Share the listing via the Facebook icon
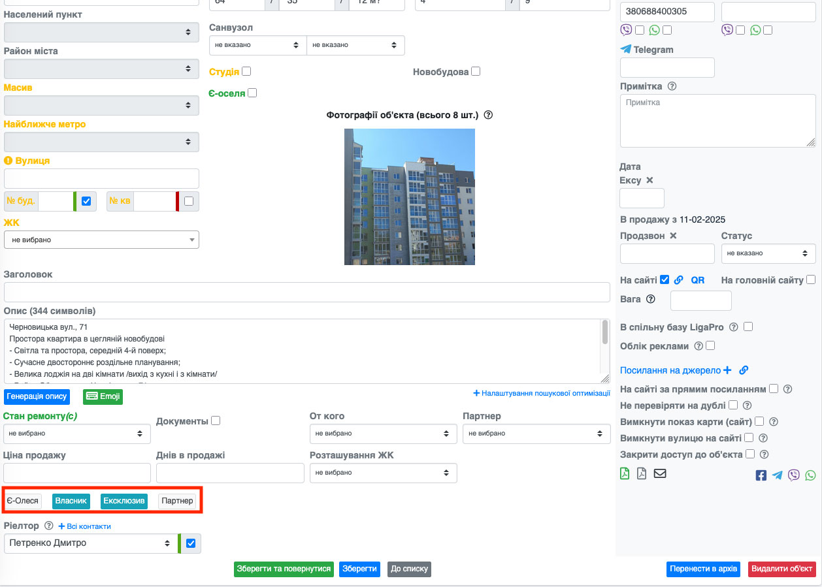Image resolution: width=822 pixels, height=587 pixels. [x=761, y=475]
